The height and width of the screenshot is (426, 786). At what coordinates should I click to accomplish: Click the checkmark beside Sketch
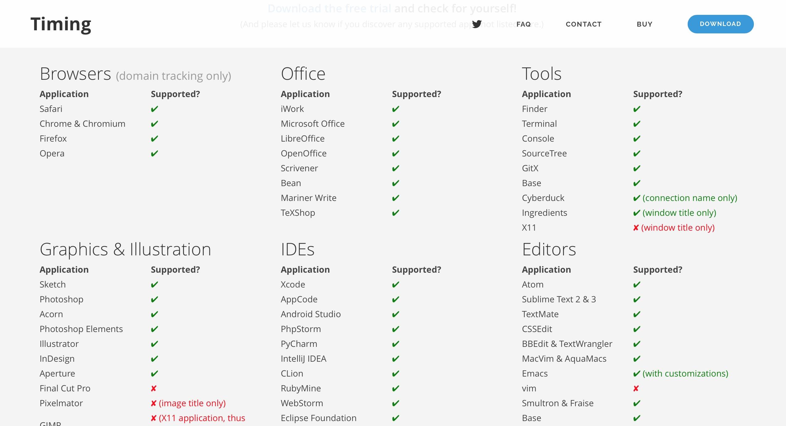tap(154, 284)
